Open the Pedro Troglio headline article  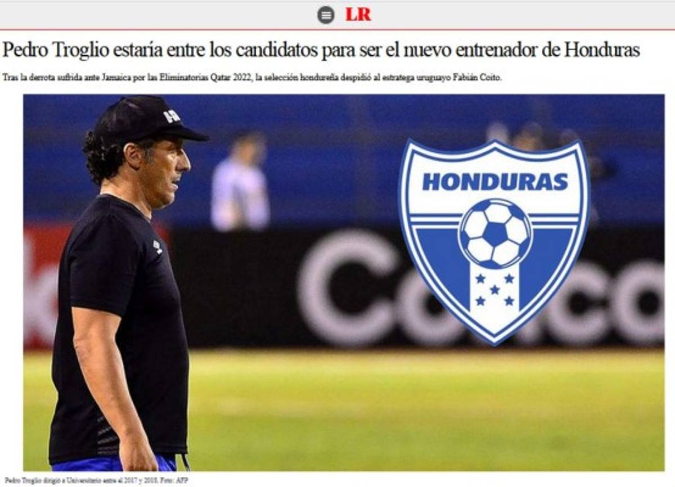(321, 49)
